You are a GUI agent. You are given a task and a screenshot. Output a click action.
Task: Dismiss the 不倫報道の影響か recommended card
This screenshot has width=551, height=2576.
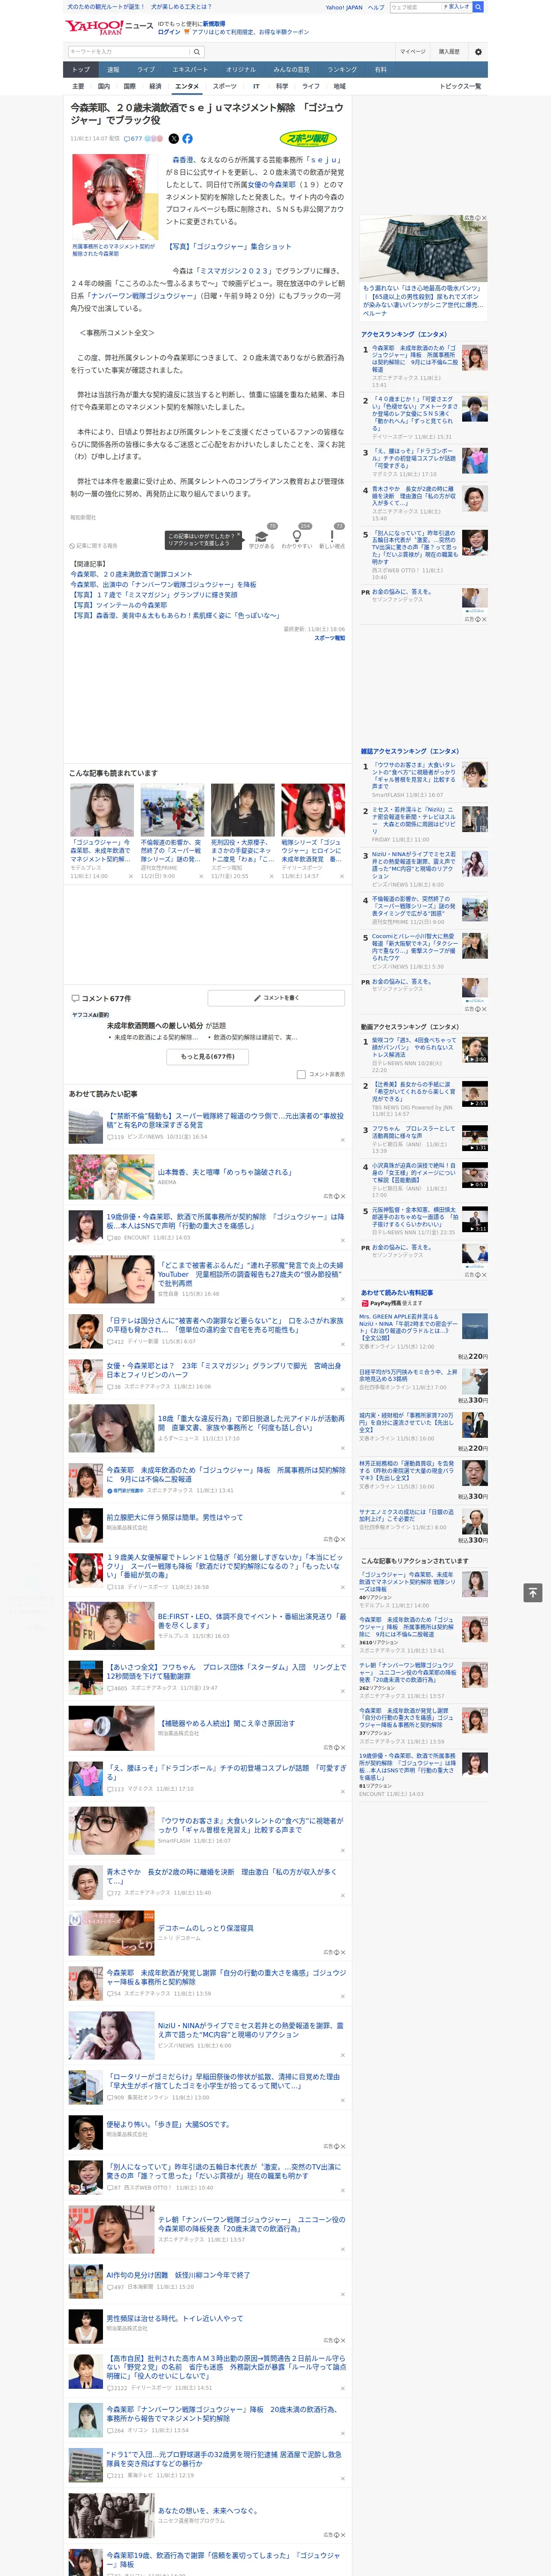pyautogui.click(x=200, y=876)
